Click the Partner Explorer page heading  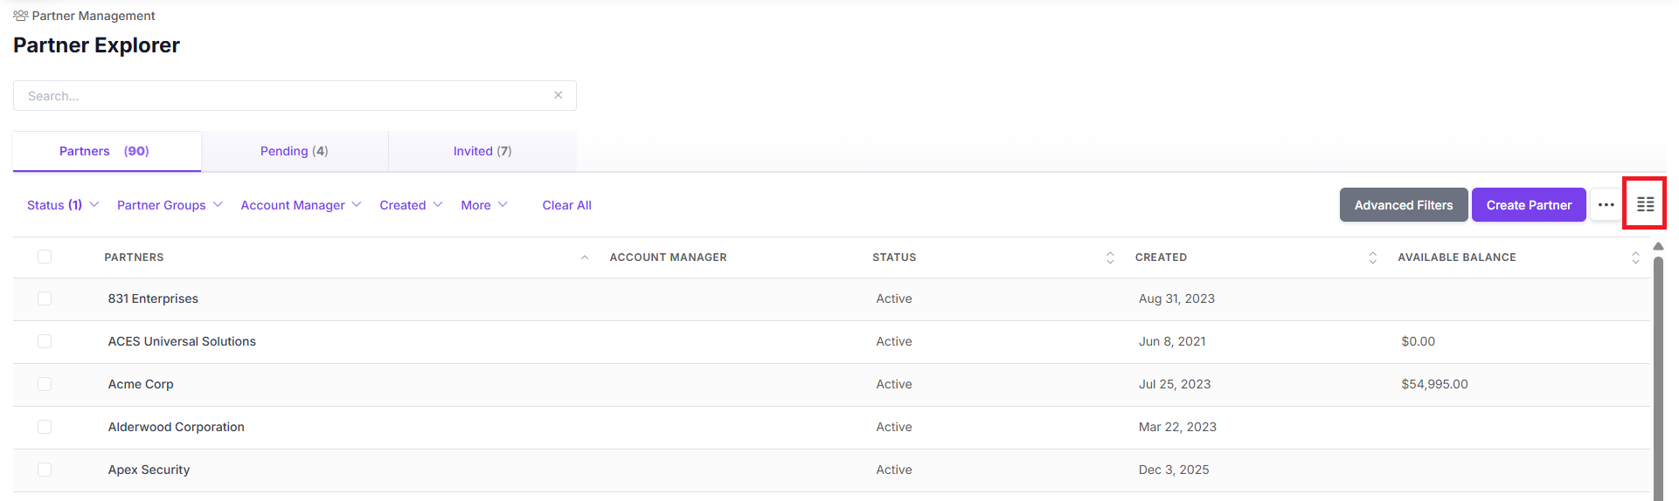96,45
